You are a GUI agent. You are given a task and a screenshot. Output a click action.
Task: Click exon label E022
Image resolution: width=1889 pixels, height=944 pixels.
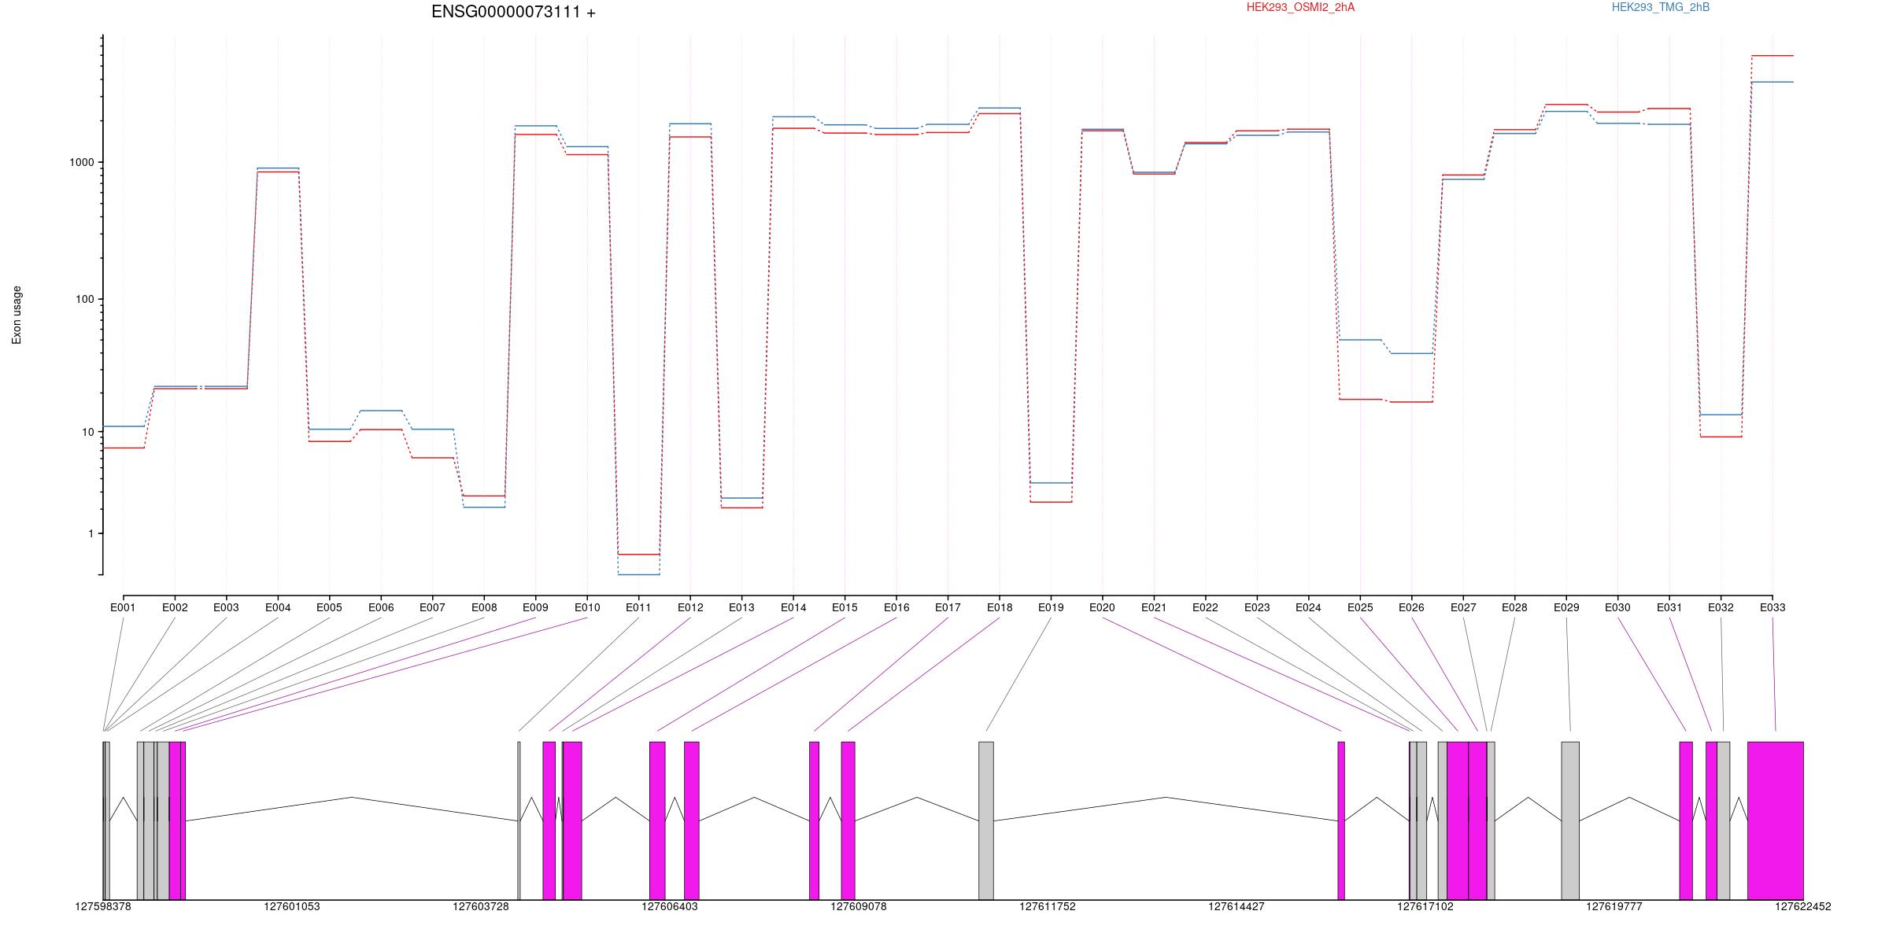point(1205,607)
